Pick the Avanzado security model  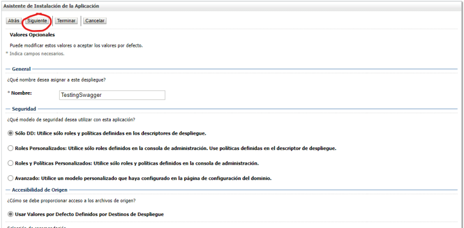(11, 179)
